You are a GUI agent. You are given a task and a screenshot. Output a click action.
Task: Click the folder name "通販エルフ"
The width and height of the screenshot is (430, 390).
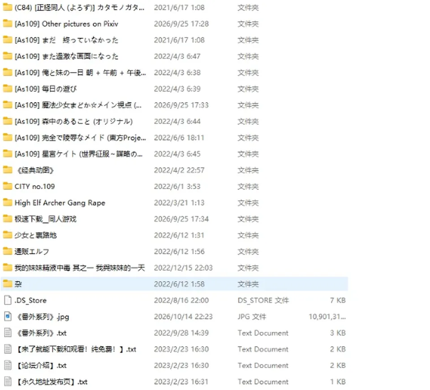(32, 251)
